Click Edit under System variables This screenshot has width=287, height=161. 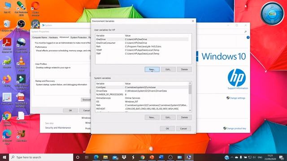click(168, 117)
